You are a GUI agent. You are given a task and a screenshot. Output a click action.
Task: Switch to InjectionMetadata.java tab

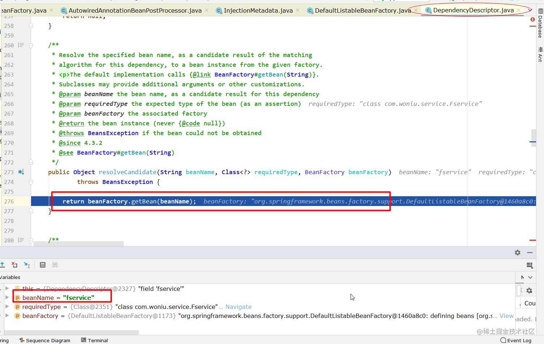pos(258,10)
